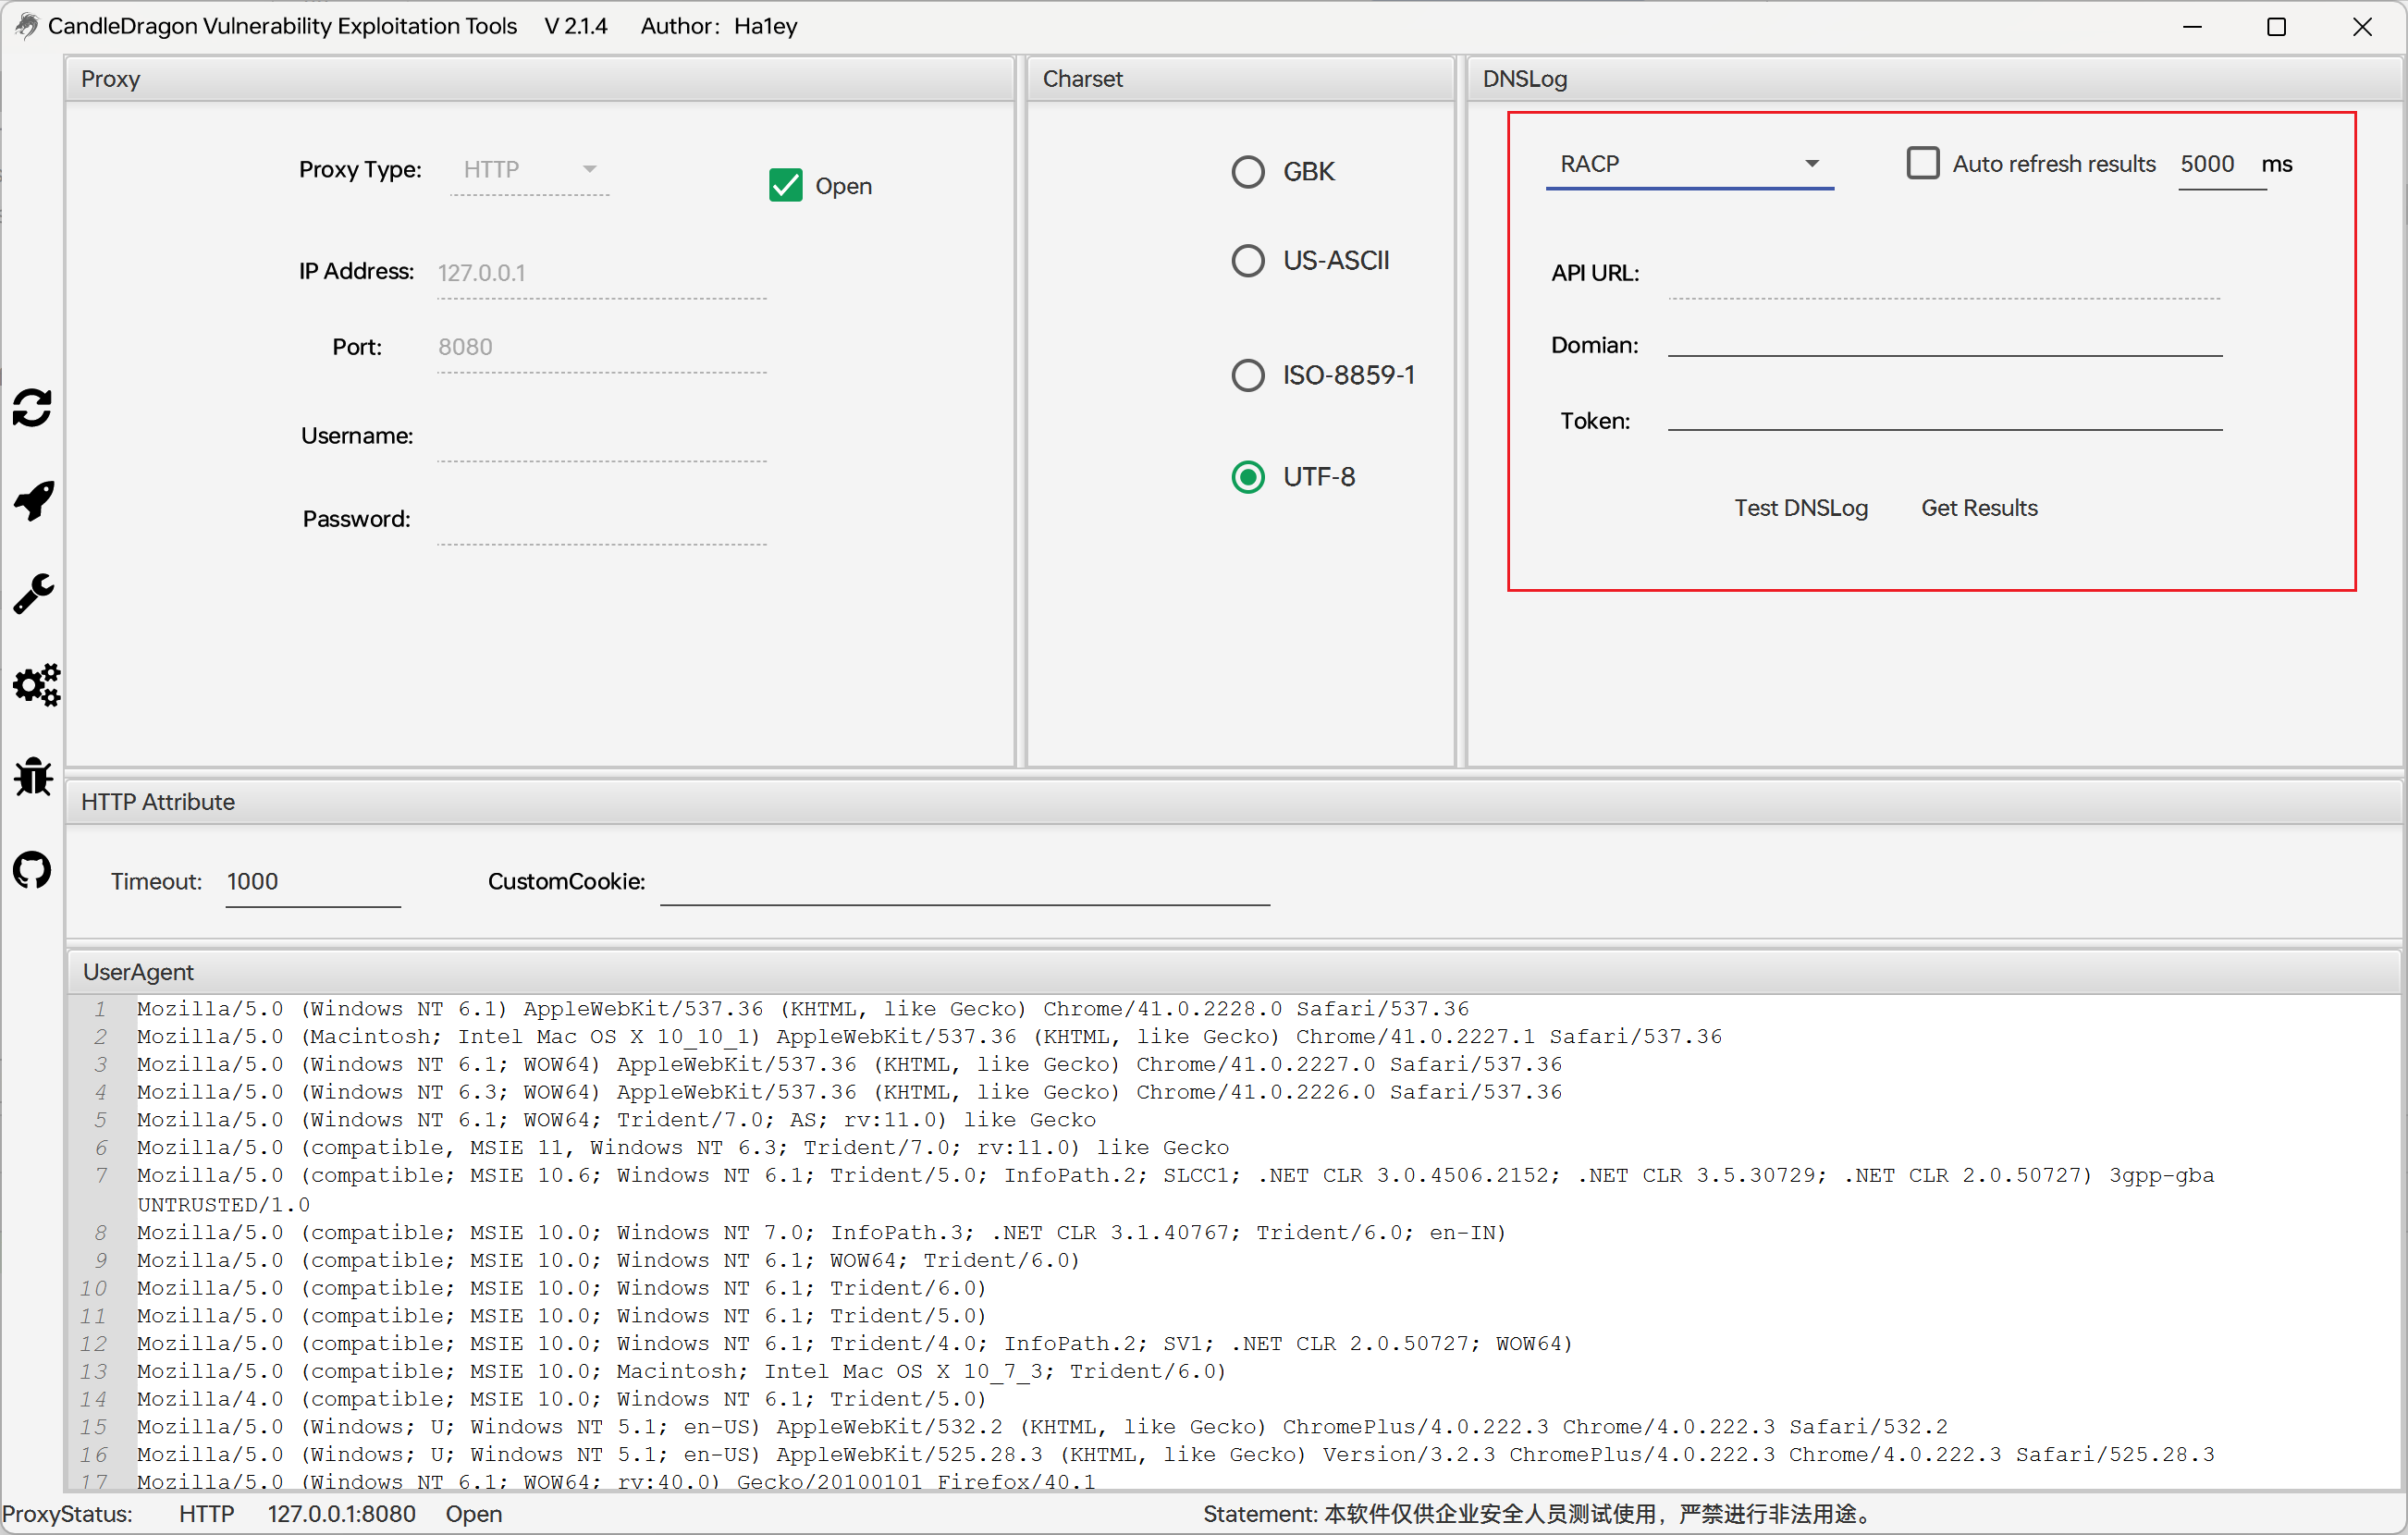This screenshot has width=2408, height=1535.
Task: Click the UserAgent panel header
Action: tap(138, 971)
